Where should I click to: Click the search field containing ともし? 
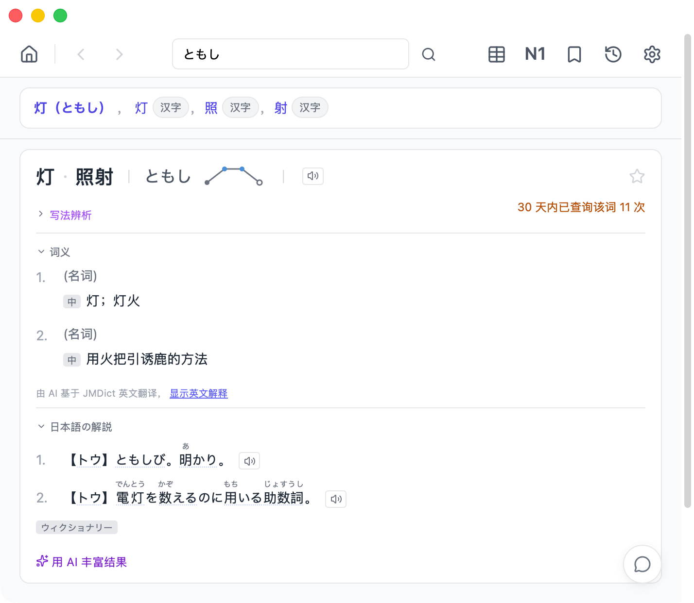(291, 54)
